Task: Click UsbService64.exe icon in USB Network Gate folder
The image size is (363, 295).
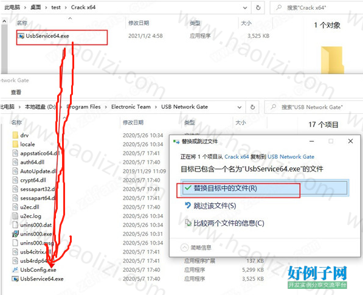Action: pyautogui.click(x=15, y=279)
